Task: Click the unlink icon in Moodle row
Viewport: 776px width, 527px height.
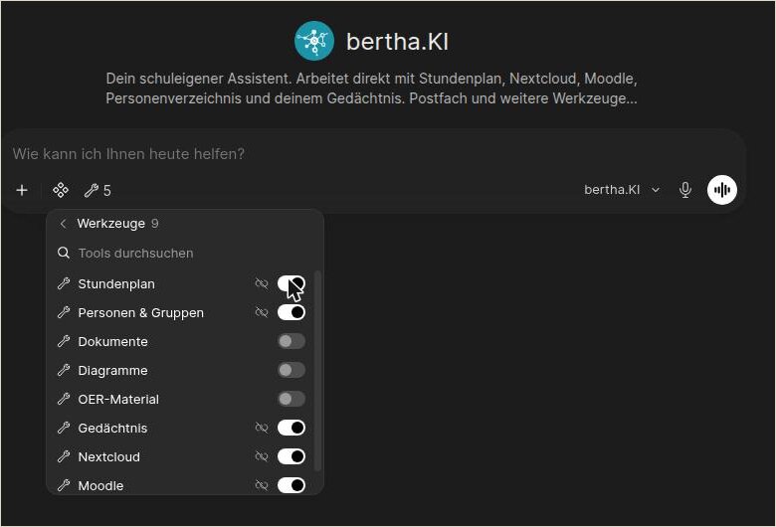Action: tap(262, 485)
